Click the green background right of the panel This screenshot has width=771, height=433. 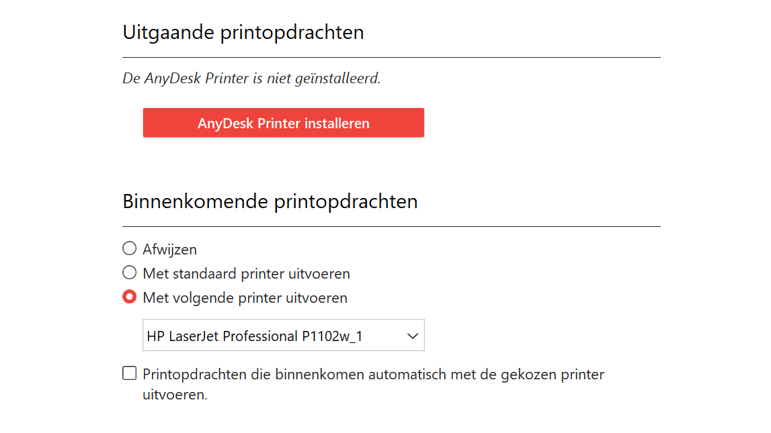coord(726,216)
